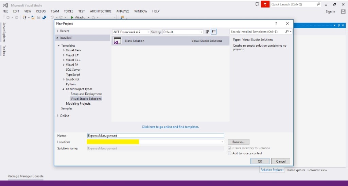Expand the Visual Basic node
This screenshot has height=186, width=348.
64,50
